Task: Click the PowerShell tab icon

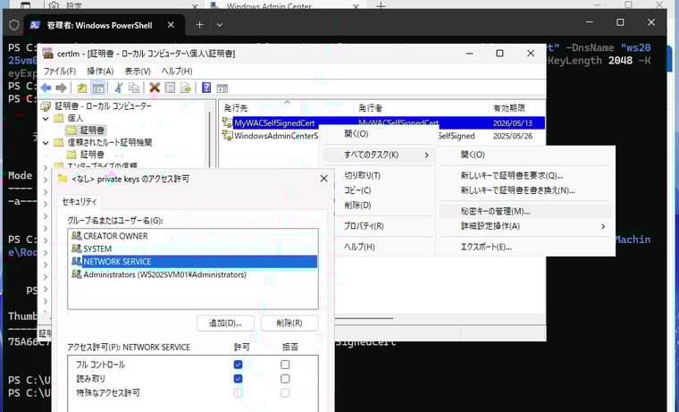Action: tap(35, 25)
